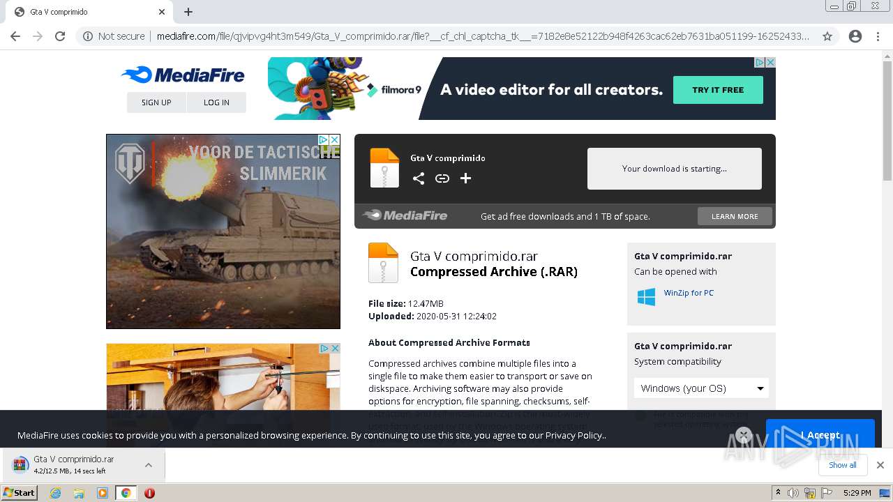Screen dimensions: 893x502
Task: Open a new tab with the plus button
Action: (x=188, y=12)
